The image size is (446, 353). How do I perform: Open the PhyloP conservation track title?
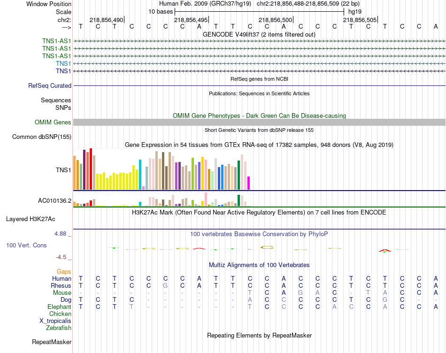tap(259, 234)
